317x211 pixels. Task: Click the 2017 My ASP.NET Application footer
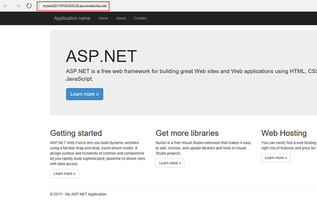(x=78, y=194)
